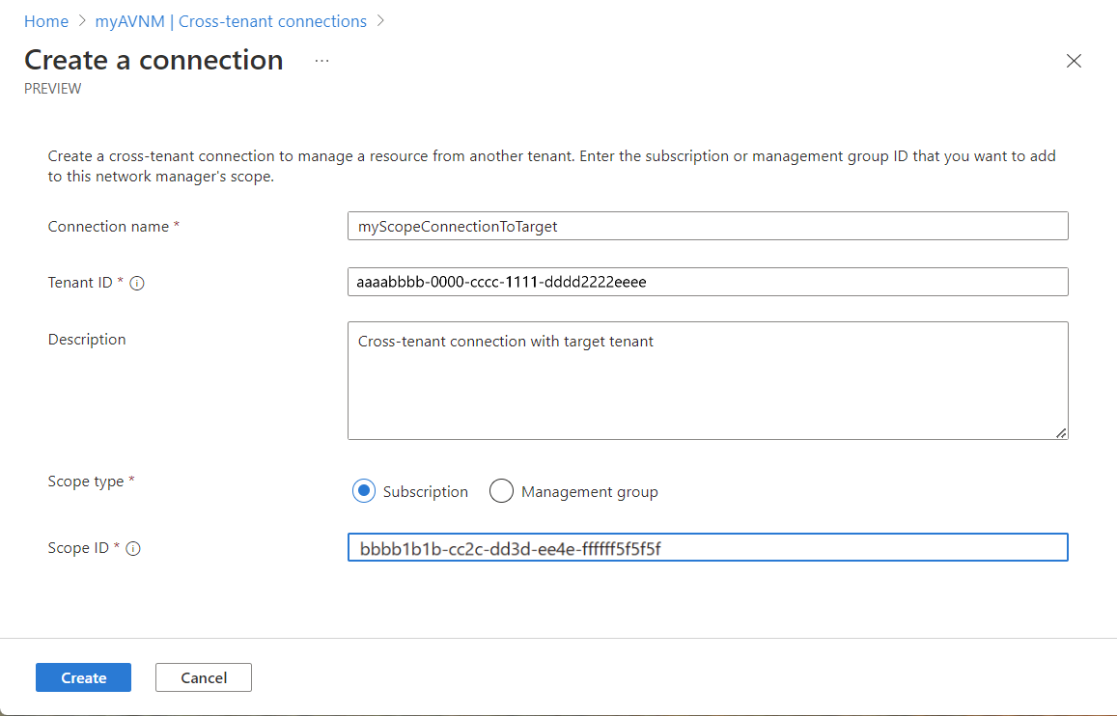Select the Subscription scope type
This screenshot has height=716, width=1117.
(x=364, y=491)
